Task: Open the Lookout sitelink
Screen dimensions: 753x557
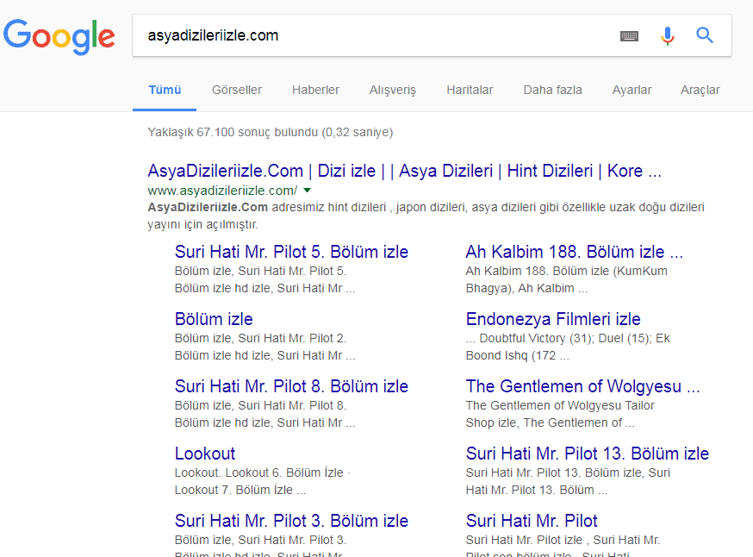Action: [x=205, y=454]
